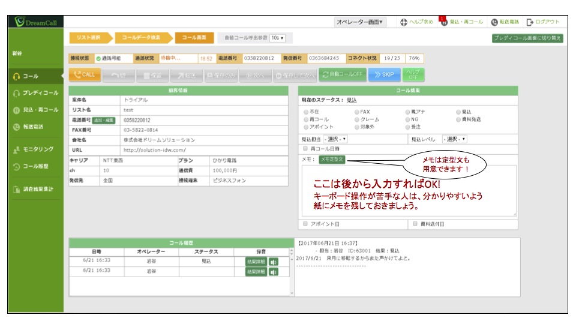Open the オペレーター画面 dropdown menu
Screen dimensions: 576x324
point(361,22)
